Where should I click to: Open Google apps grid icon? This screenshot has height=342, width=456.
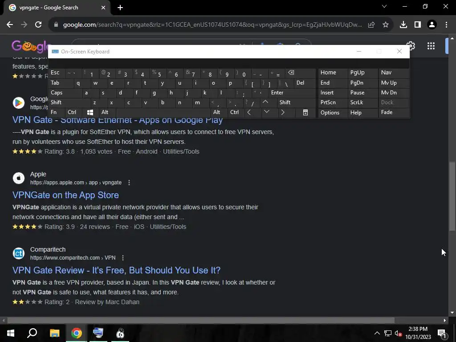click(x=431, y=46)
